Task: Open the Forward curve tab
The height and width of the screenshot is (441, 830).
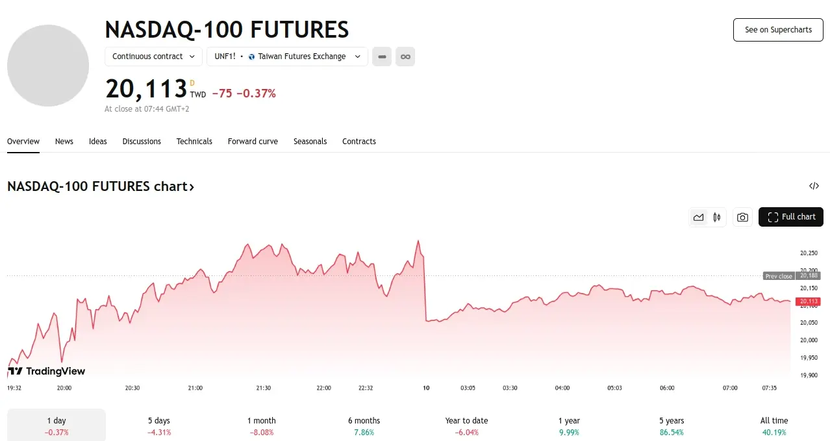Action: click(253, 141)
